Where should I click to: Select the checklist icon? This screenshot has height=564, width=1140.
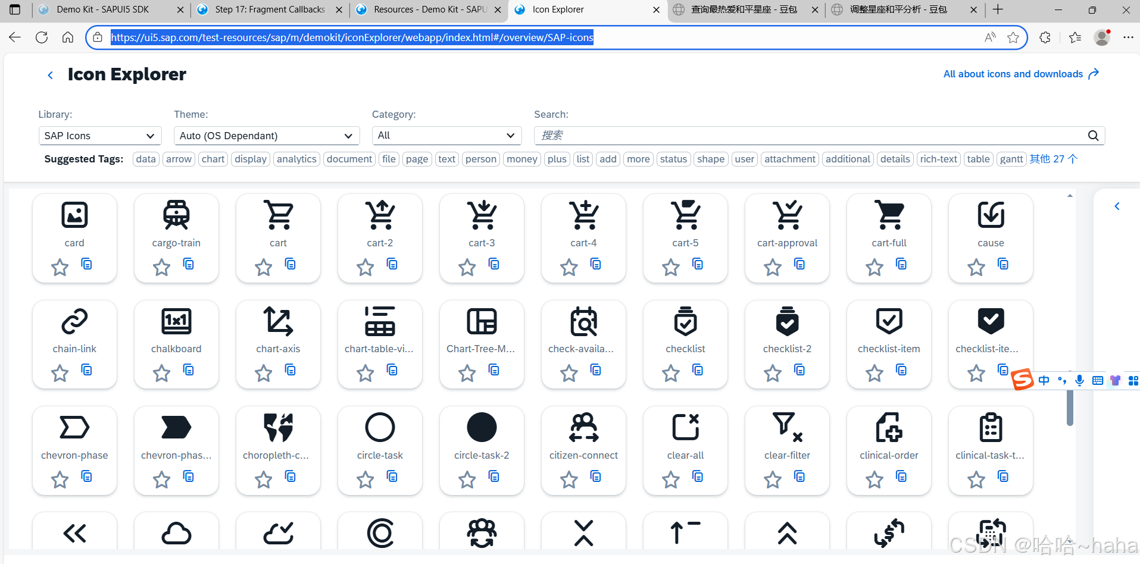point(686,321)
